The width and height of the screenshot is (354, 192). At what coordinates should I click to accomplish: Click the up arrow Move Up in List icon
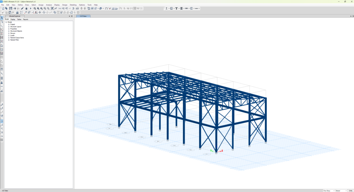click(x=82, y=8)
